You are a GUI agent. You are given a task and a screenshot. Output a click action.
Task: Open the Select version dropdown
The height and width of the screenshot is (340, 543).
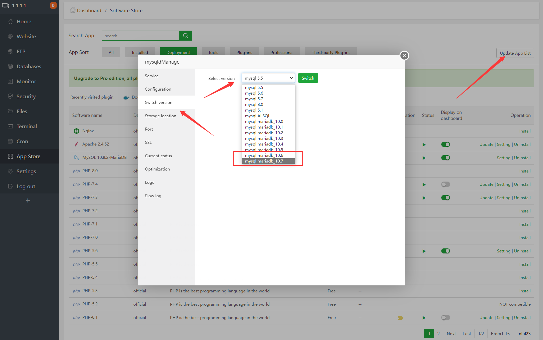pos(268,78)
